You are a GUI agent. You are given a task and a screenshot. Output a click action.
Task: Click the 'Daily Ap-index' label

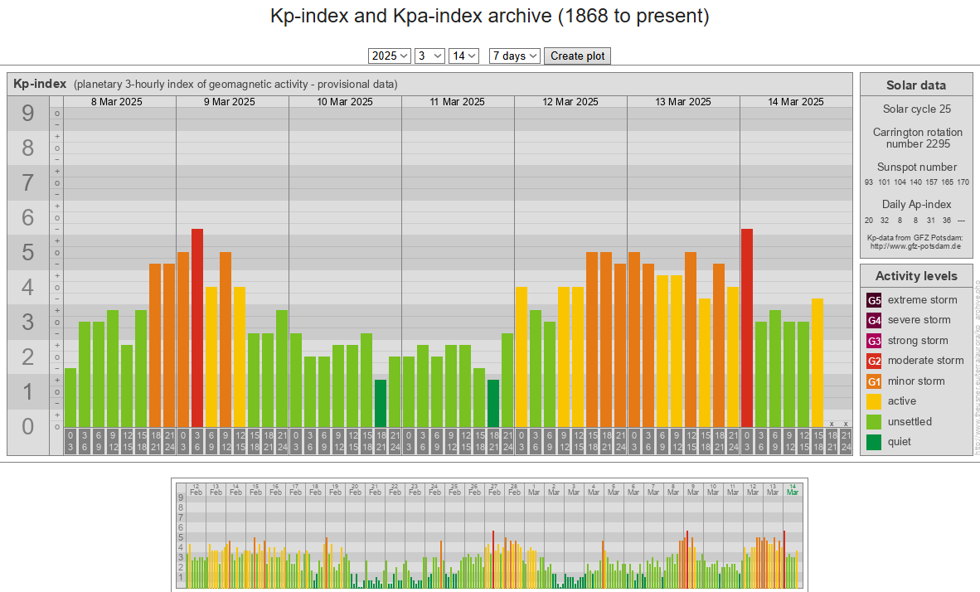(x=917, y=205)
